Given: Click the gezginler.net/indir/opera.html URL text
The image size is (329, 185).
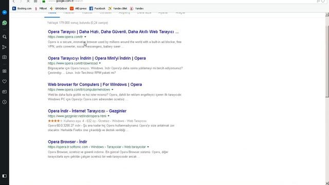Looking at the screenshot, I should [x=77, y=116].
